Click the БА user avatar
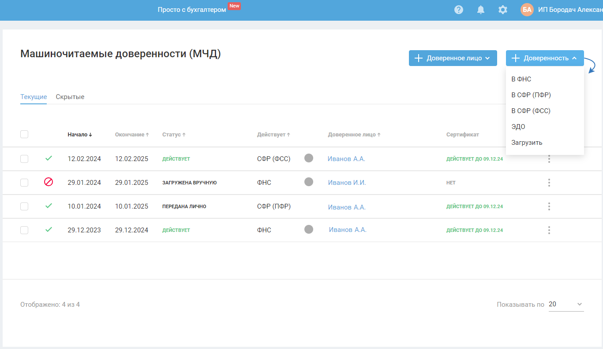 click(x=527, y=10)
